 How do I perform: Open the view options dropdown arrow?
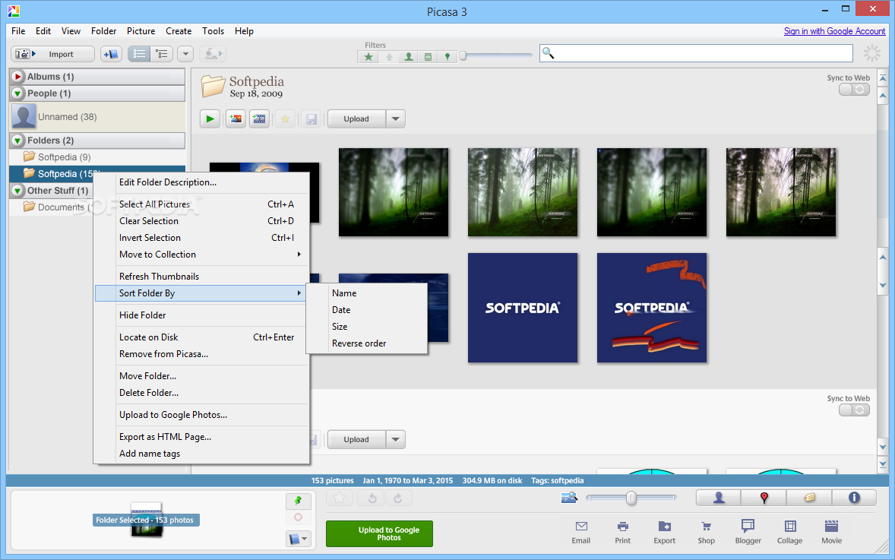click(x=185, y=54)
